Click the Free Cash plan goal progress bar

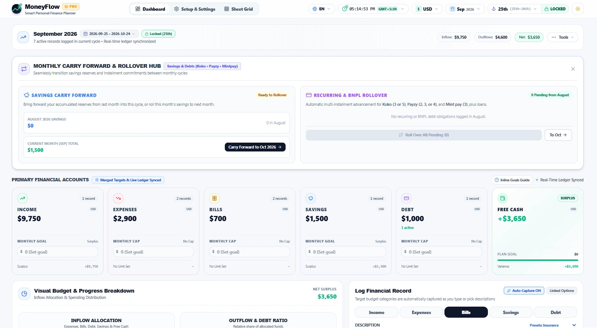pyautogui.click(x=538, y=260)
